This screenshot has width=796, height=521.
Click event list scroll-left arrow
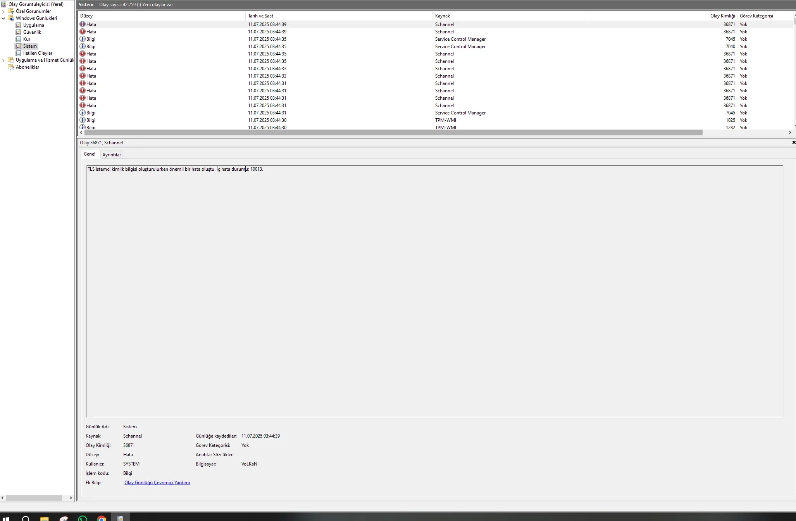(81, 133)
